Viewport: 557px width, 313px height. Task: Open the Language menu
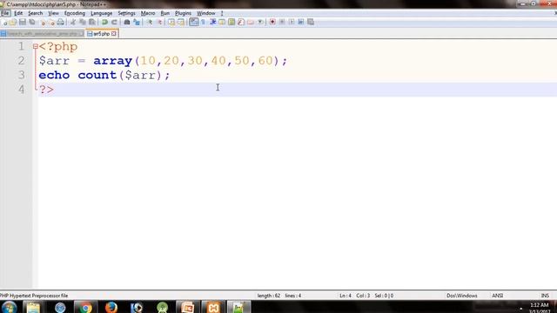101,13
